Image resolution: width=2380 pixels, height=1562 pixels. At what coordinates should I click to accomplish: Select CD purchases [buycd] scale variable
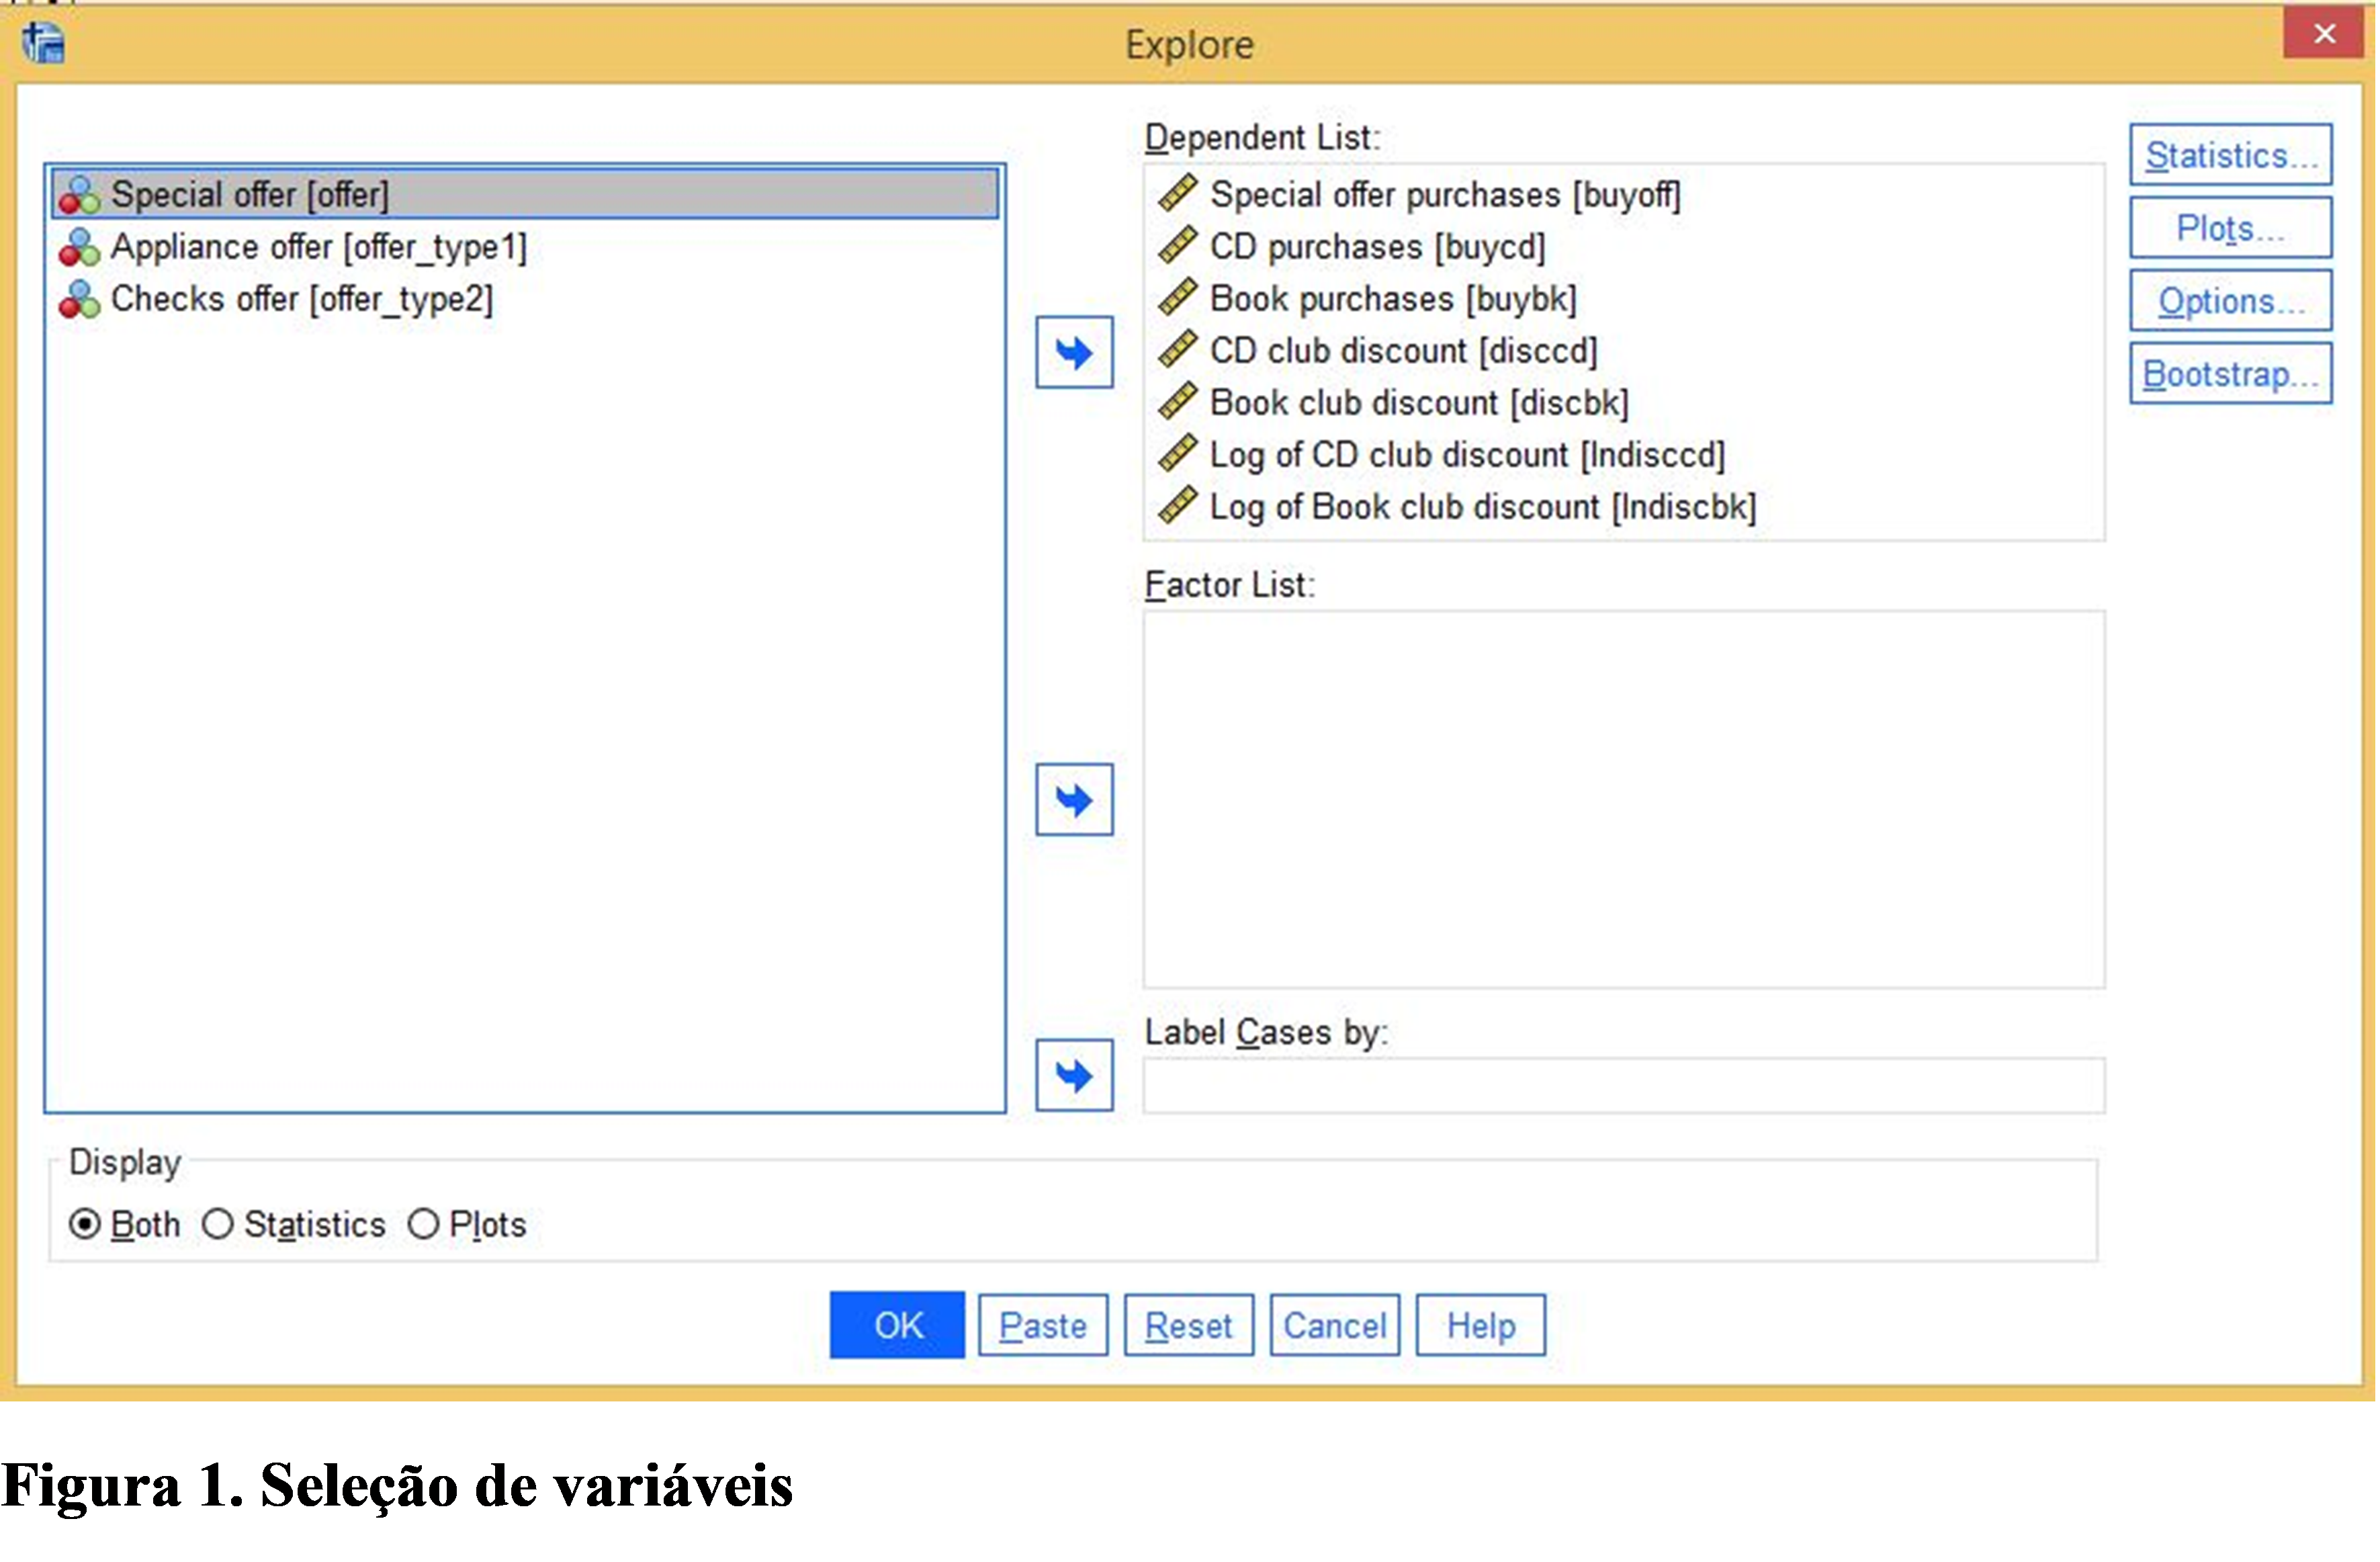click(x=1376, y=247)
